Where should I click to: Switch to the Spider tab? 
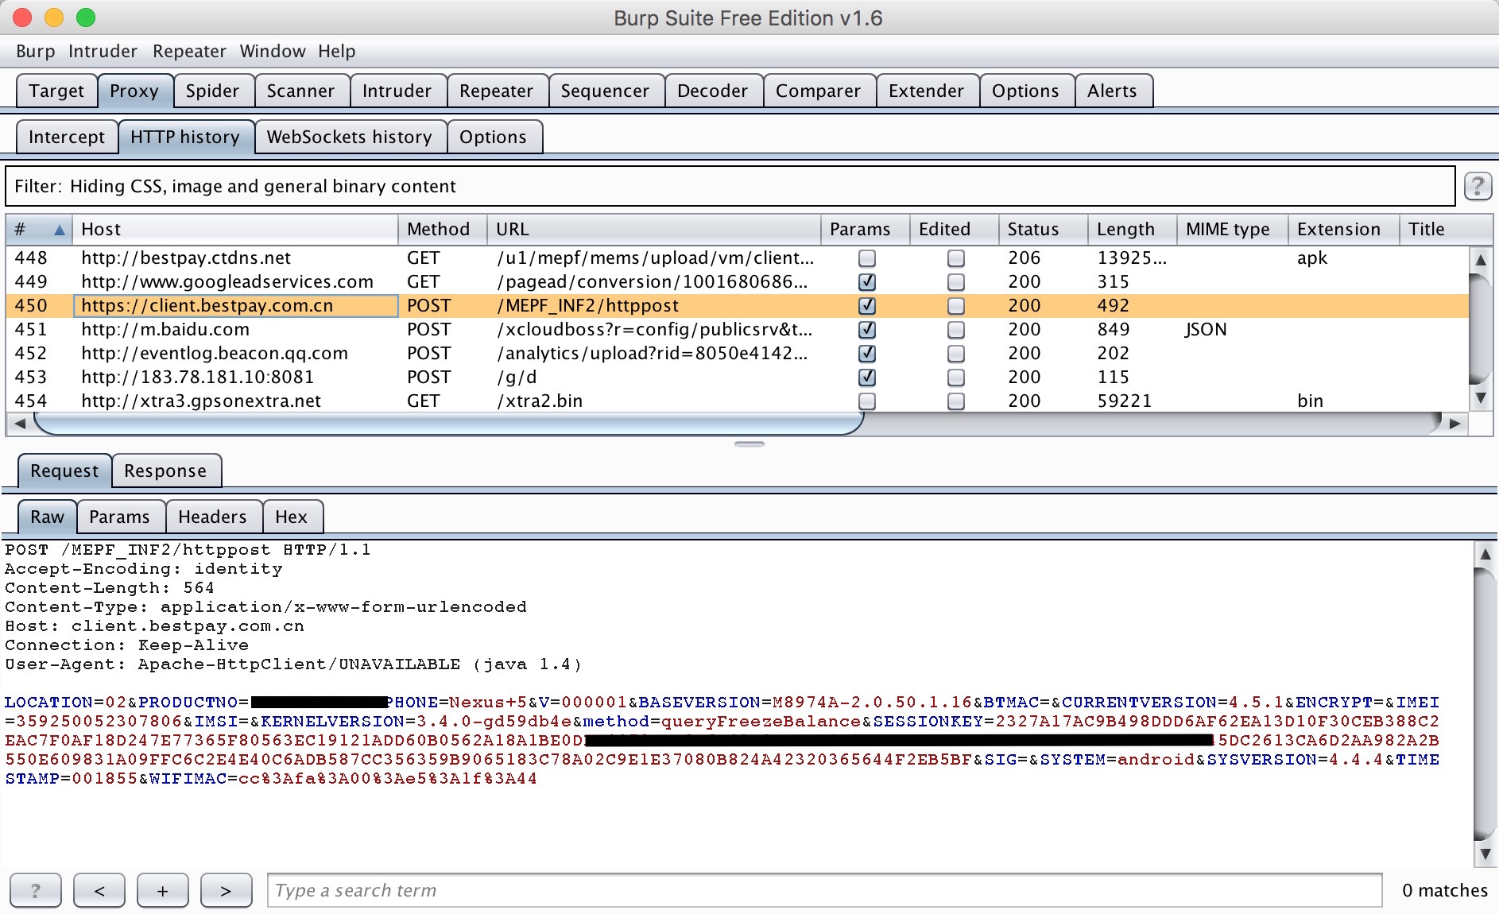[212, 91]
